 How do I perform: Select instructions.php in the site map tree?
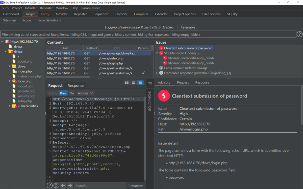29,76
